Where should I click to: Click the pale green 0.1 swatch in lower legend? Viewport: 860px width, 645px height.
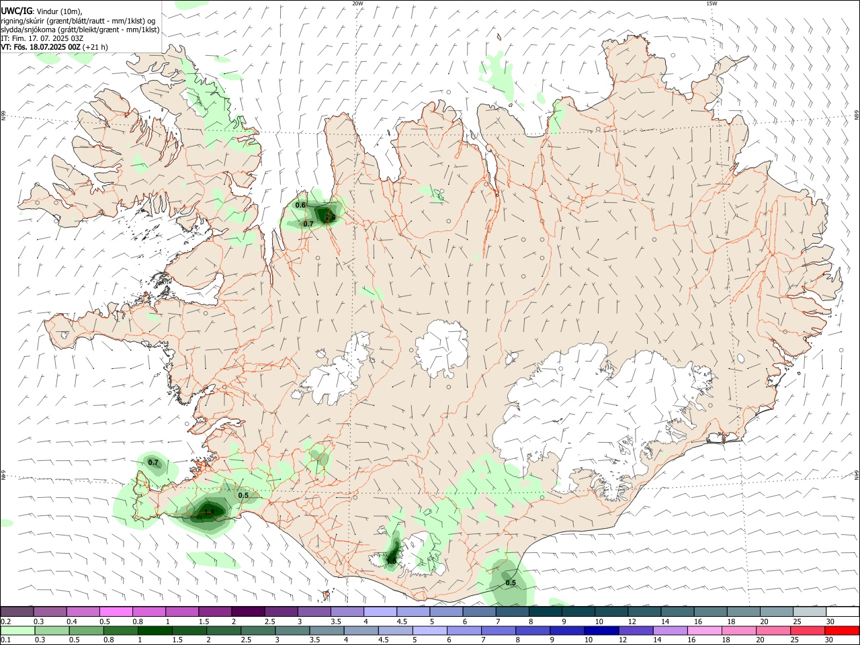(x=17, y=631)
